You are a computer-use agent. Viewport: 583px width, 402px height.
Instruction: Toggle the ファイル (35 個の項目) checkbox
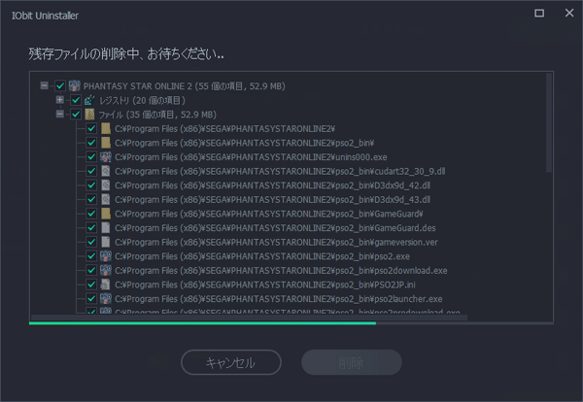tap(76, 114)
